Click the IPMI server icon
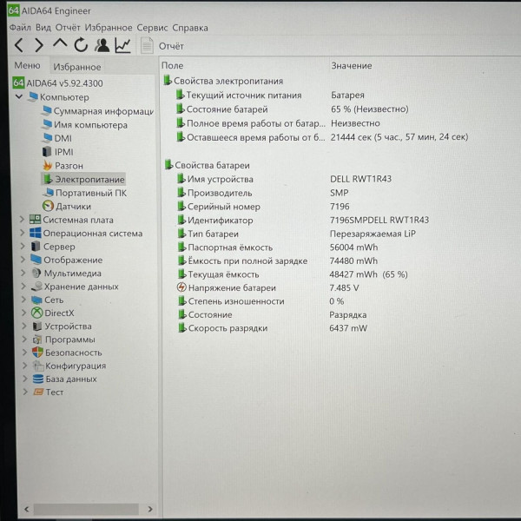 pos(47,151)
